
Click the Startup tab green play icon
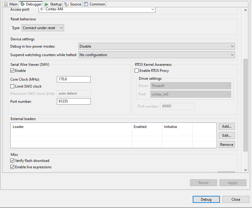(47, 4)
